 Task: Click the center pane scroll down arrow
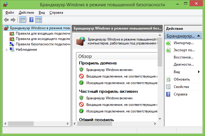(x=160, y=119)
